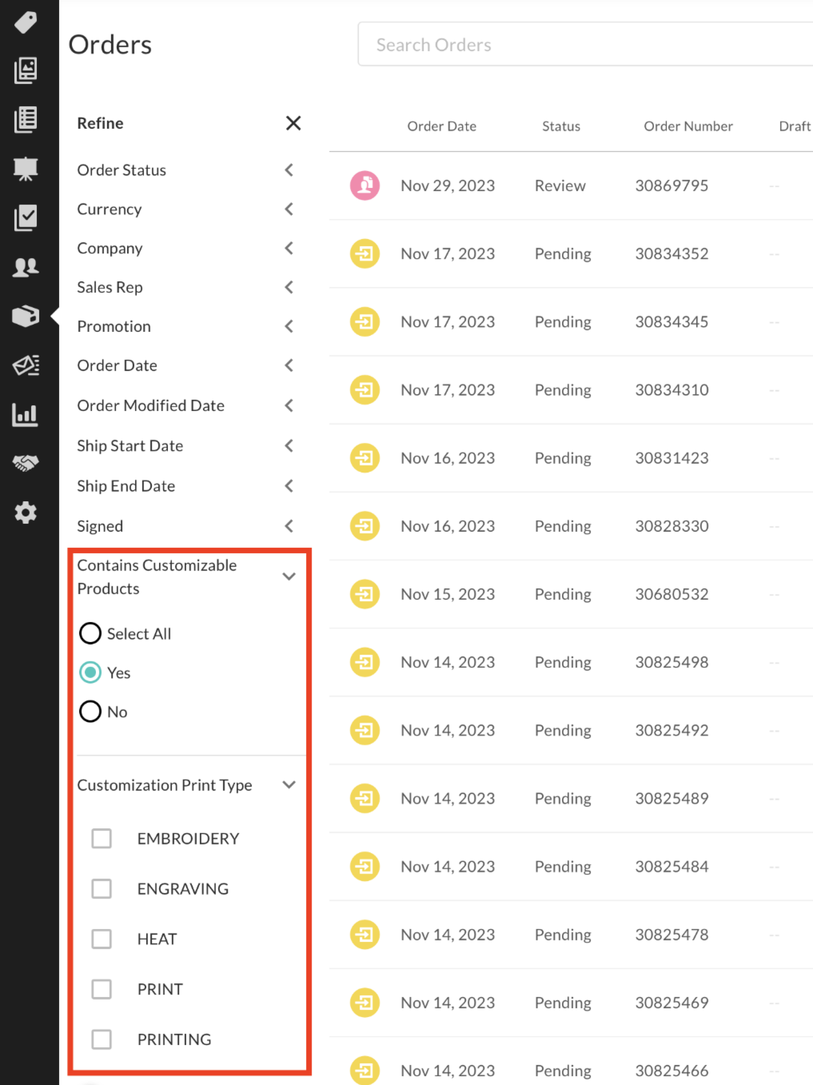This screenshot has width=813, height=1085.
Task: Open the Tasks checklist icon
Action: tap(26, 218)
